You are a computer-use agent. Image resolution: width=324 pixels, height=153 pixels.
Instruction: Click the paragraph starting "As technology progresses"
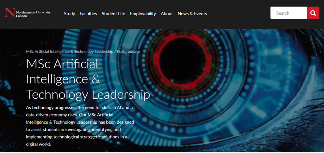(x=80, y=126)
